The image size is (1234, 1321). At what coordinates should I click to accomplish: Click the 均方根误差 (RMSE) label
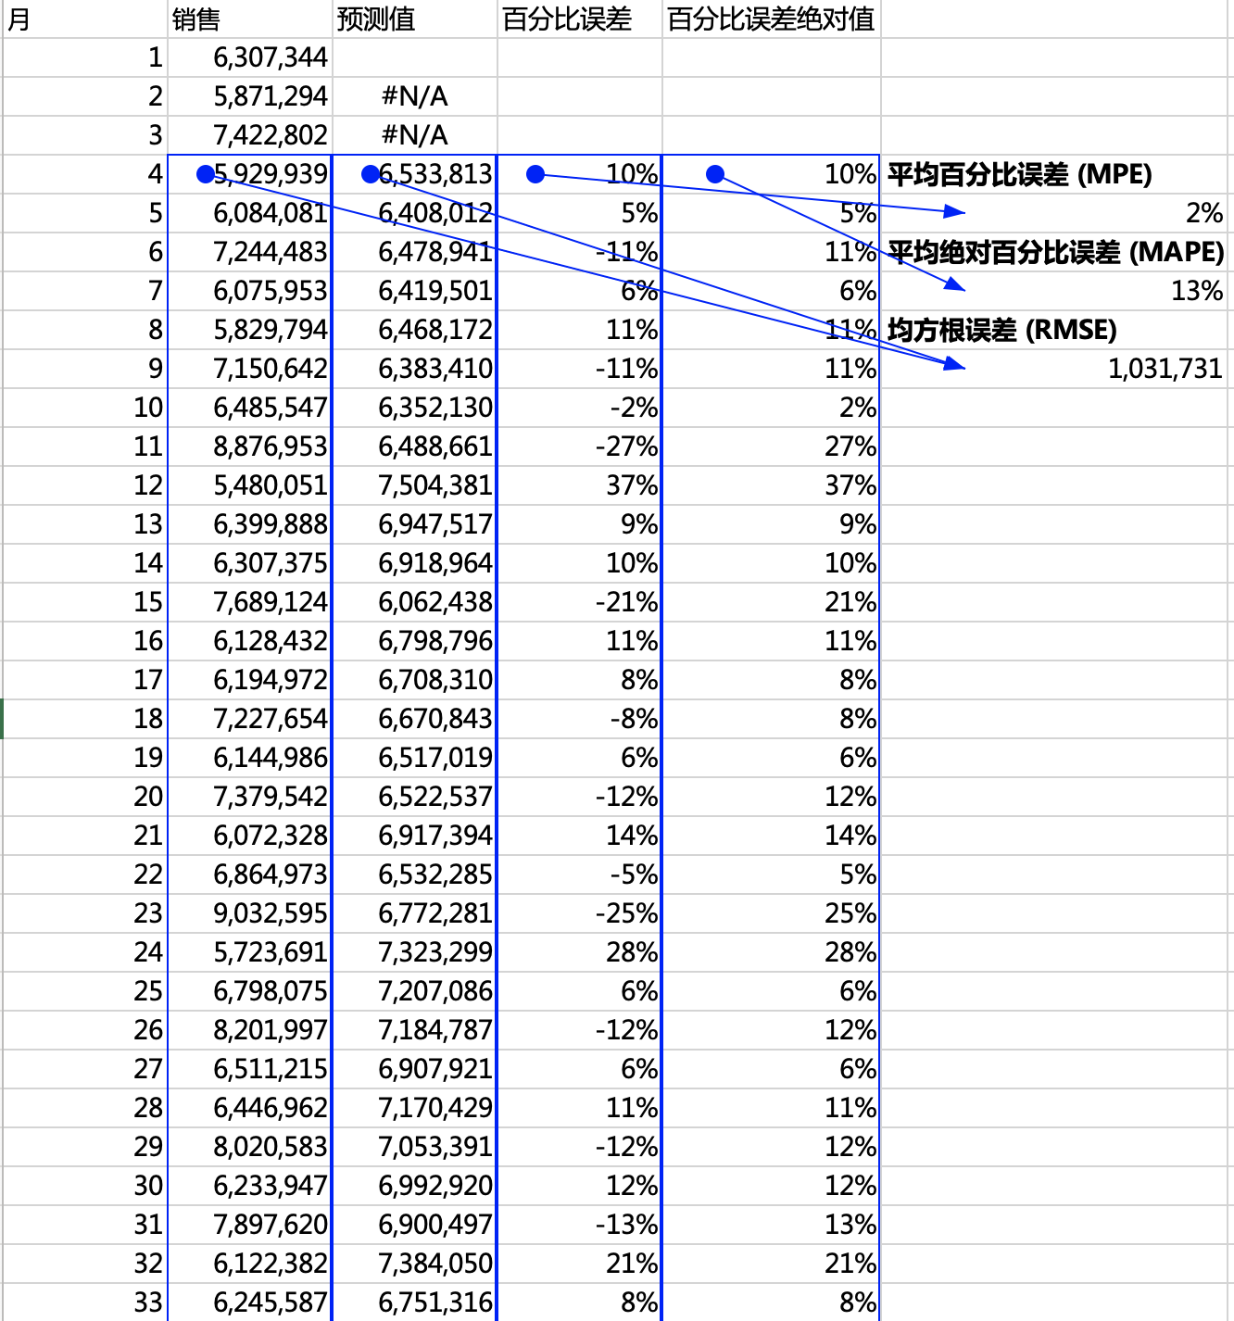click(x=1002, y=330)
